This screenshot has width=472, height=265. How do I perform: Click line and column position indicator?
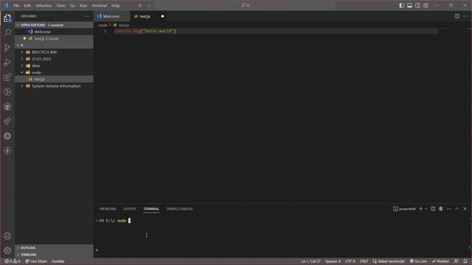pos(311,261)
